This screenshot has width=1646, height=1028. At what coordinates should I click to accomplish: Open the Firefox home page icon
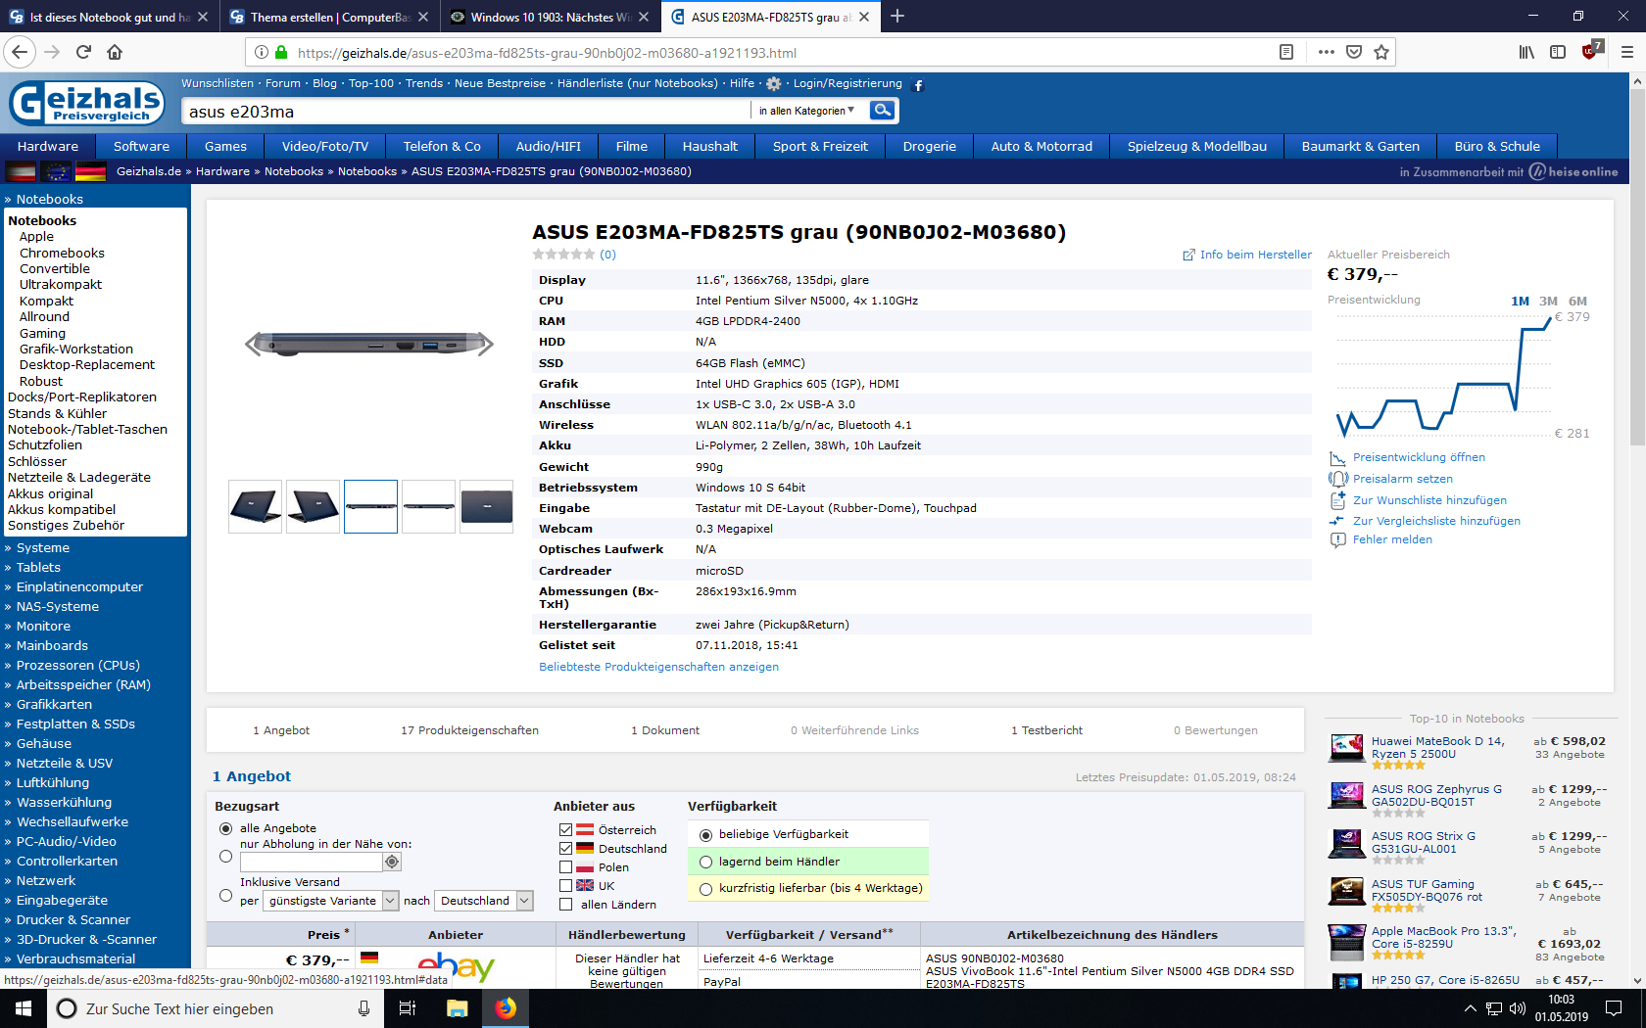coord(115,52)
